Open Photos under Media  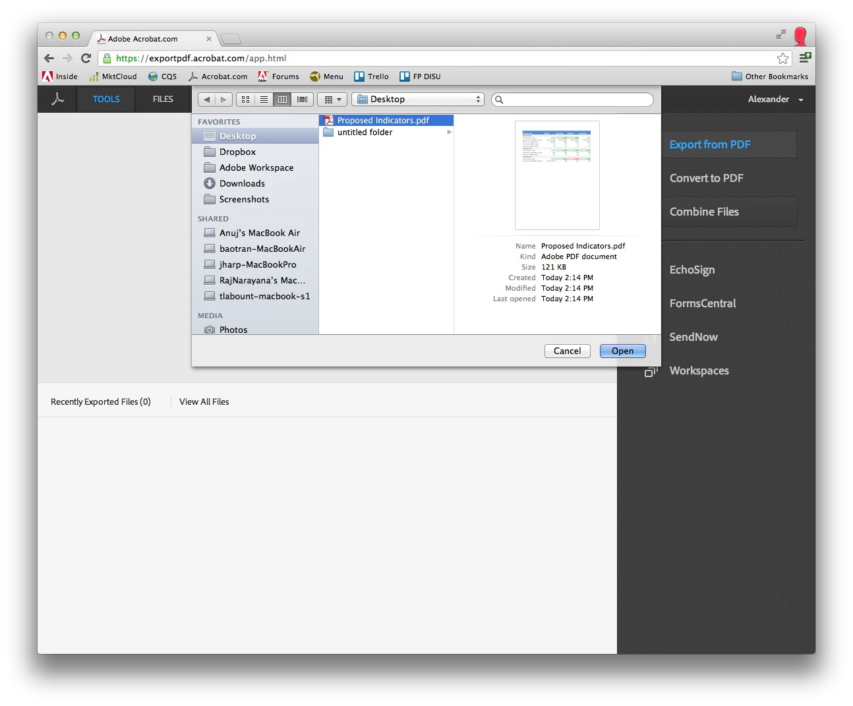255,329
